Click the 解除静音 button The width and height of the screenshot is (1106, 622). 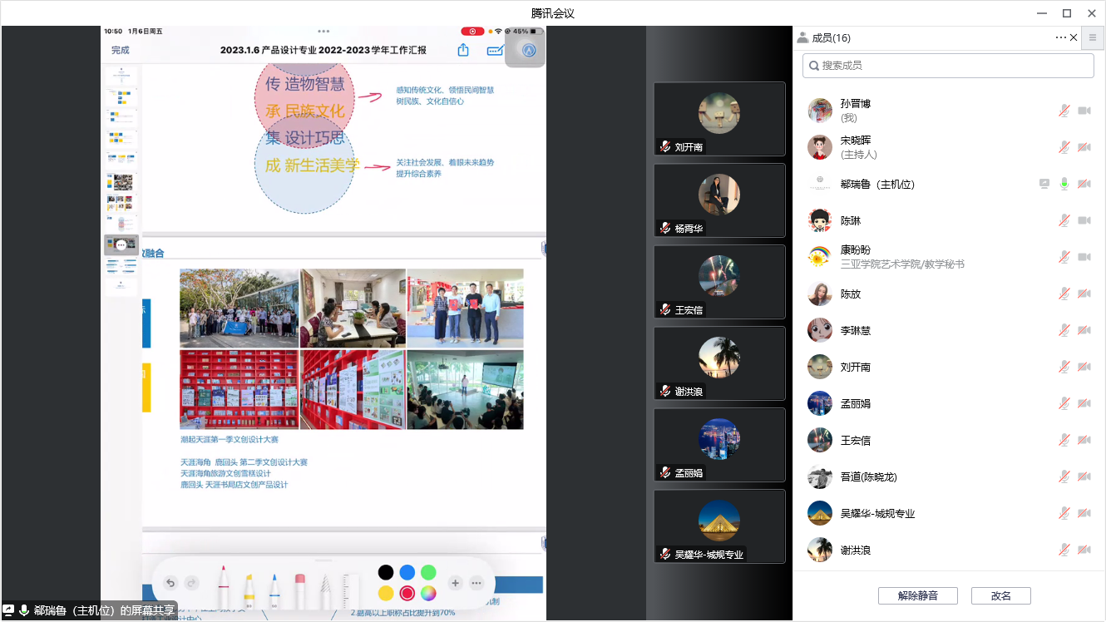tap(917, 595)
